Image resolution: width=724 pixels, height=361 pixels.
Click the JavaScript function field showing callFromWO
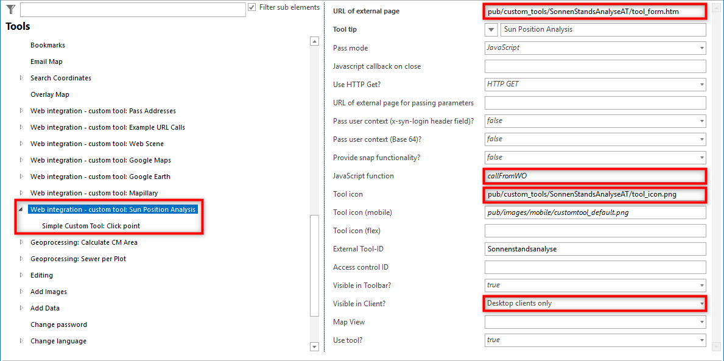(x=595, y=175)
